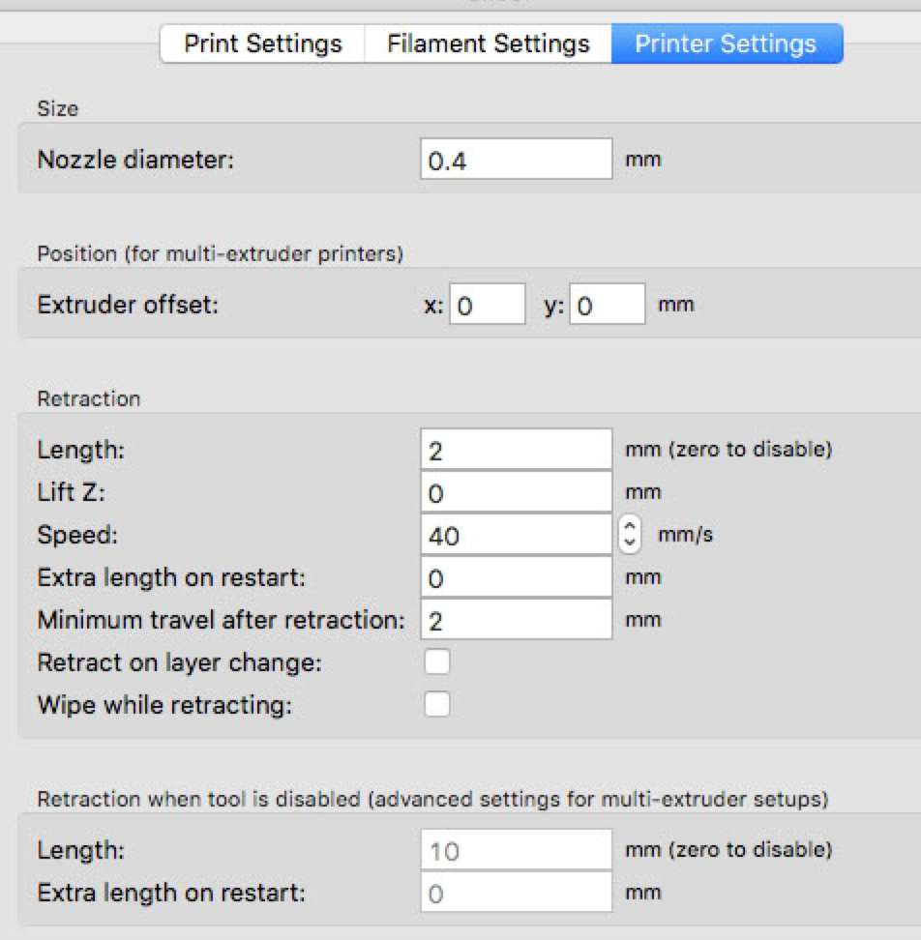Viewport: 921px width, 940px height.
Task: Increase retraction Speed with stepper up arrow
Action: tap(630, 526)
